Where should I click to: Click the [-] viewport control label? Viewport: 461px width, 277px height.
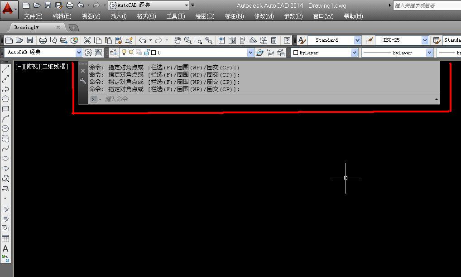pyautogui.click(x=19, y=67)
